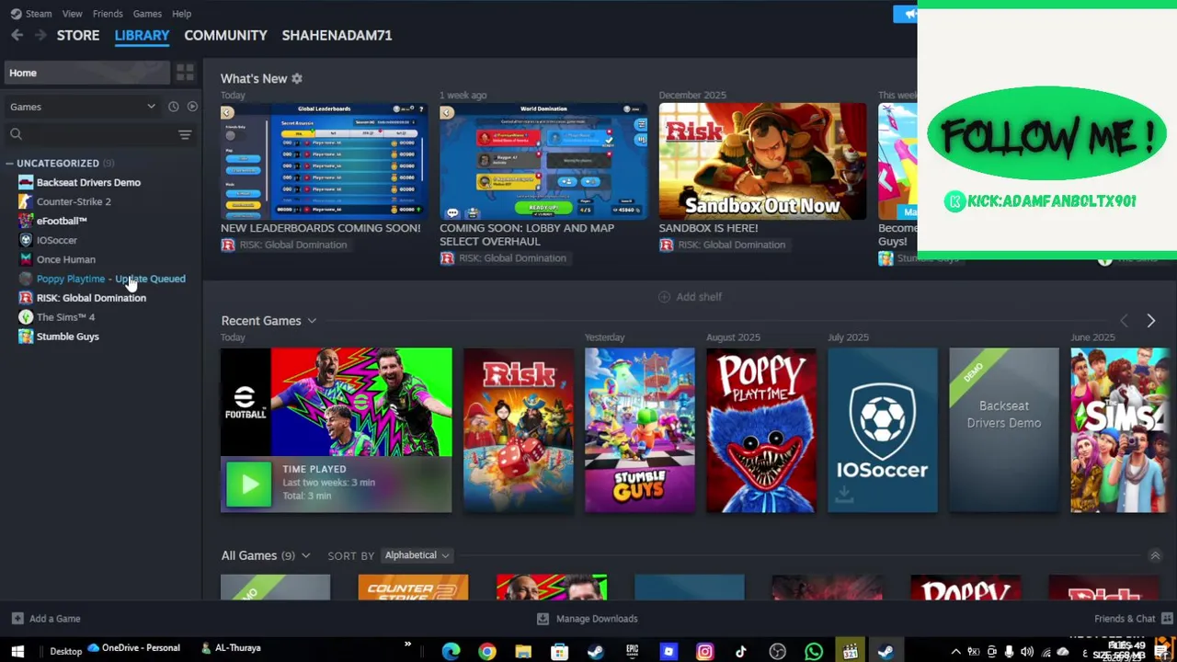
Task: Open the Windows Start menu
Action: [x=17, y=652]
